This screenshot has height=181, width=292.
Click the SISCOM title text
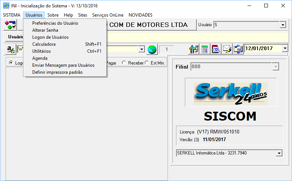point(230,116)
